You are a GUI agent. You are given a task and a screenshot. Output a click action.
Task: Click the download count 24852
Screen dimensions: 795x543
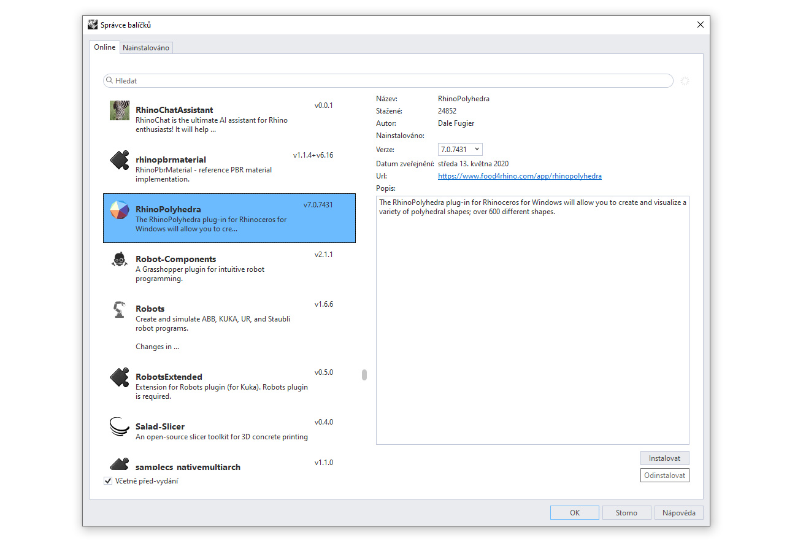(x=447, y=111)
